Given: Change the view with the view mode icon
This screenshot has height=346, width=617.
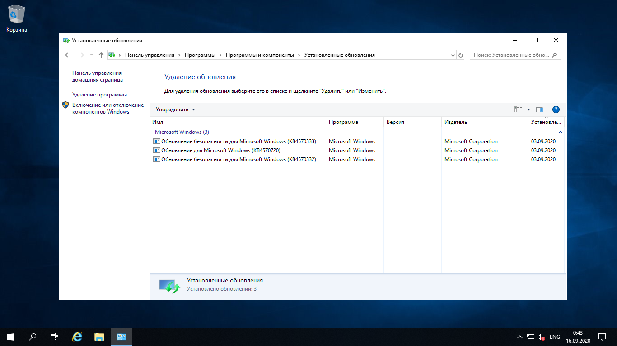Looking at the screenshot, I should (x=518, y=109).
